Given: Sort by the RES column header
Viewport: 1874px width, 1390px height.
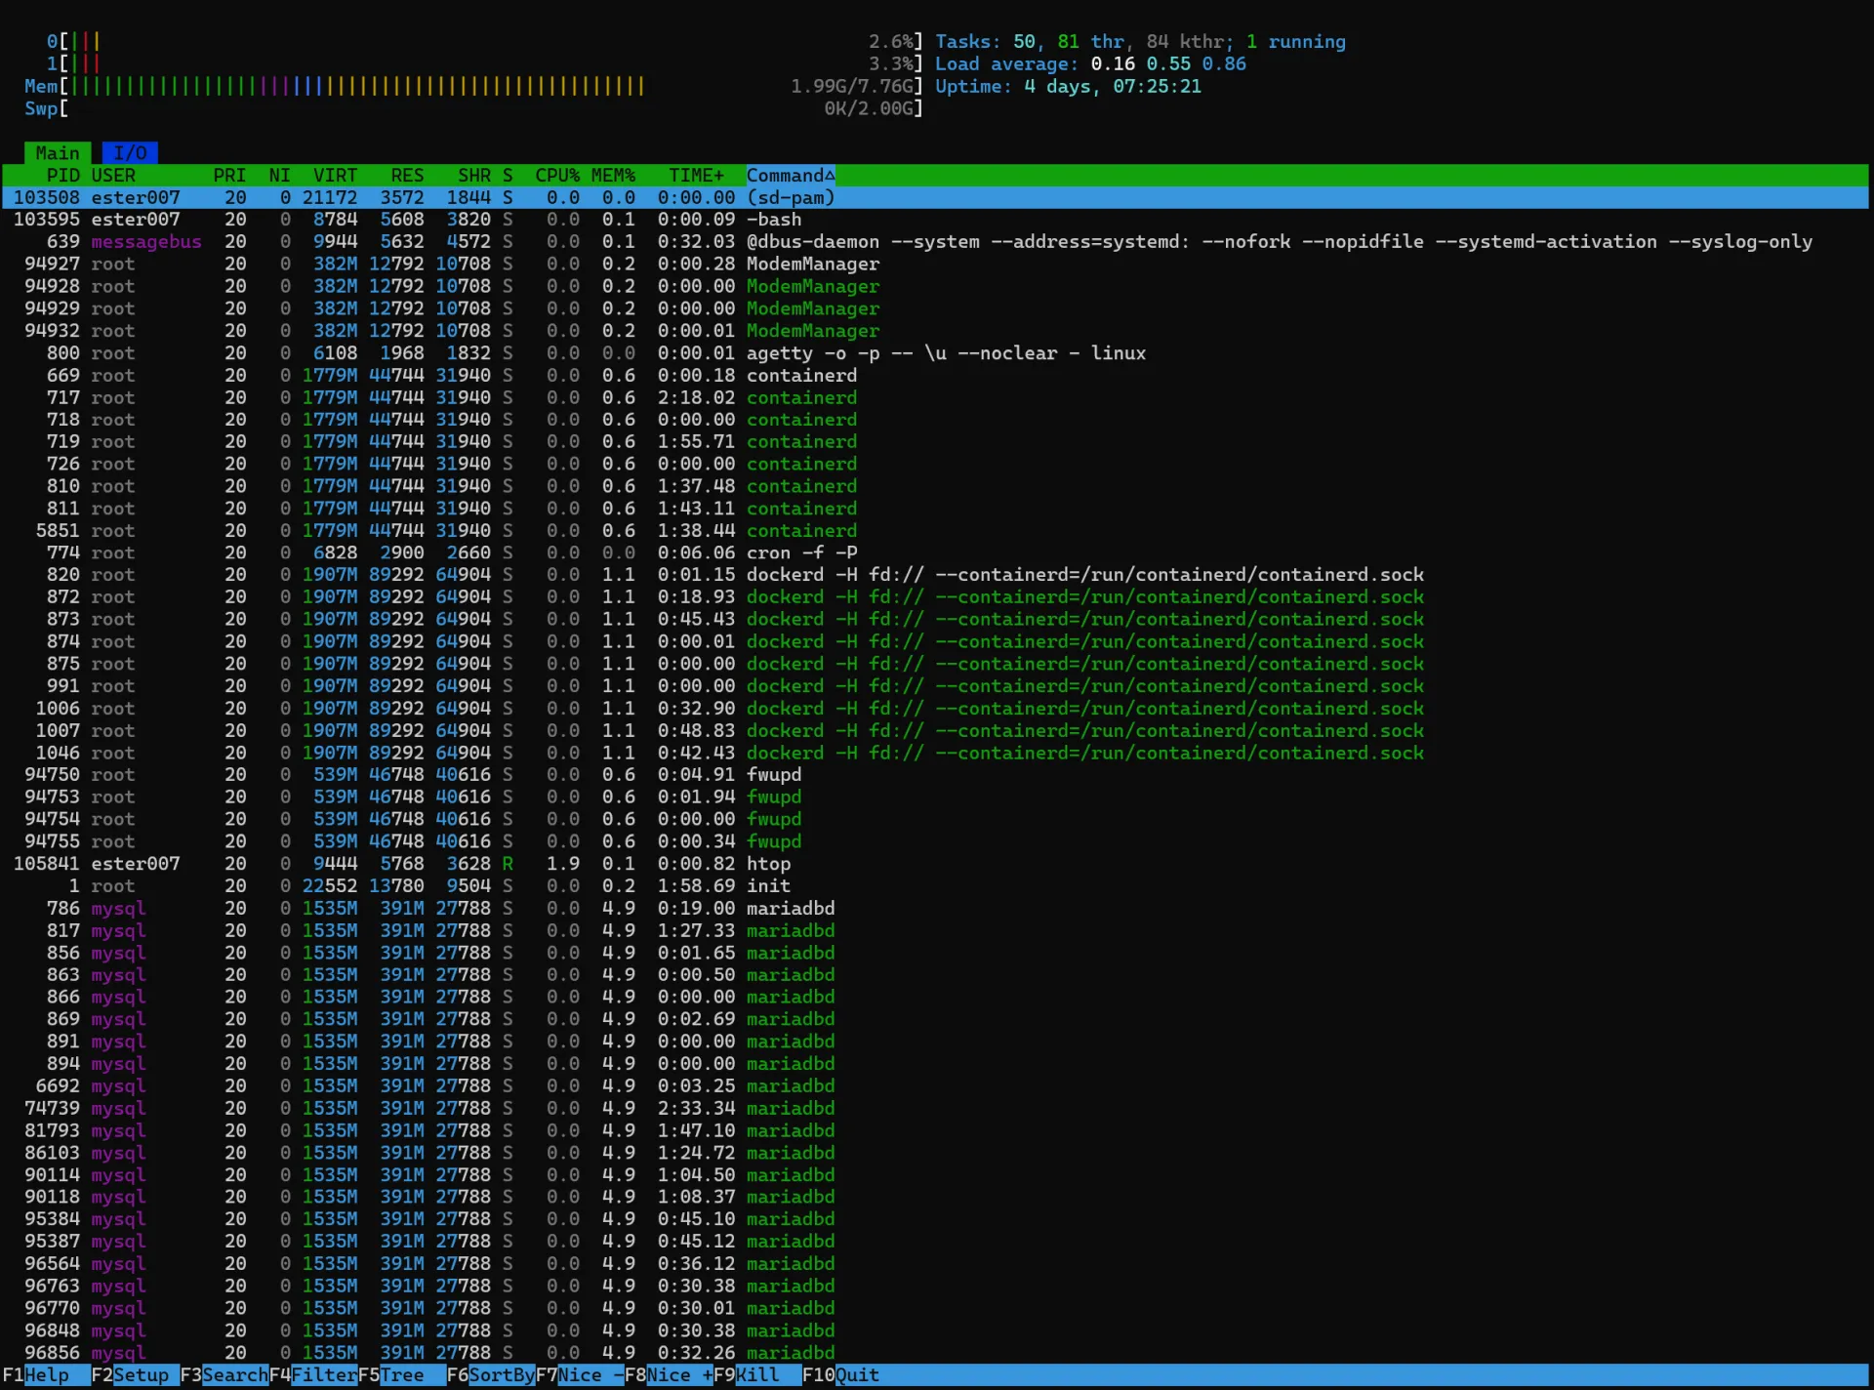Looking at the screenshot, I should 407,176.
